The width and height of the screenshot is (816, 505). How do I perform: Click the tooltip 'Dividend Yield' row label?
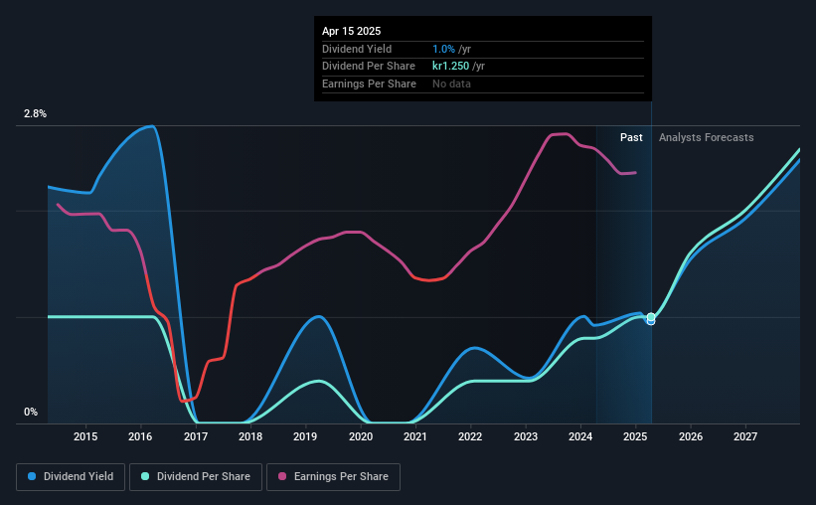click(357, 49)
